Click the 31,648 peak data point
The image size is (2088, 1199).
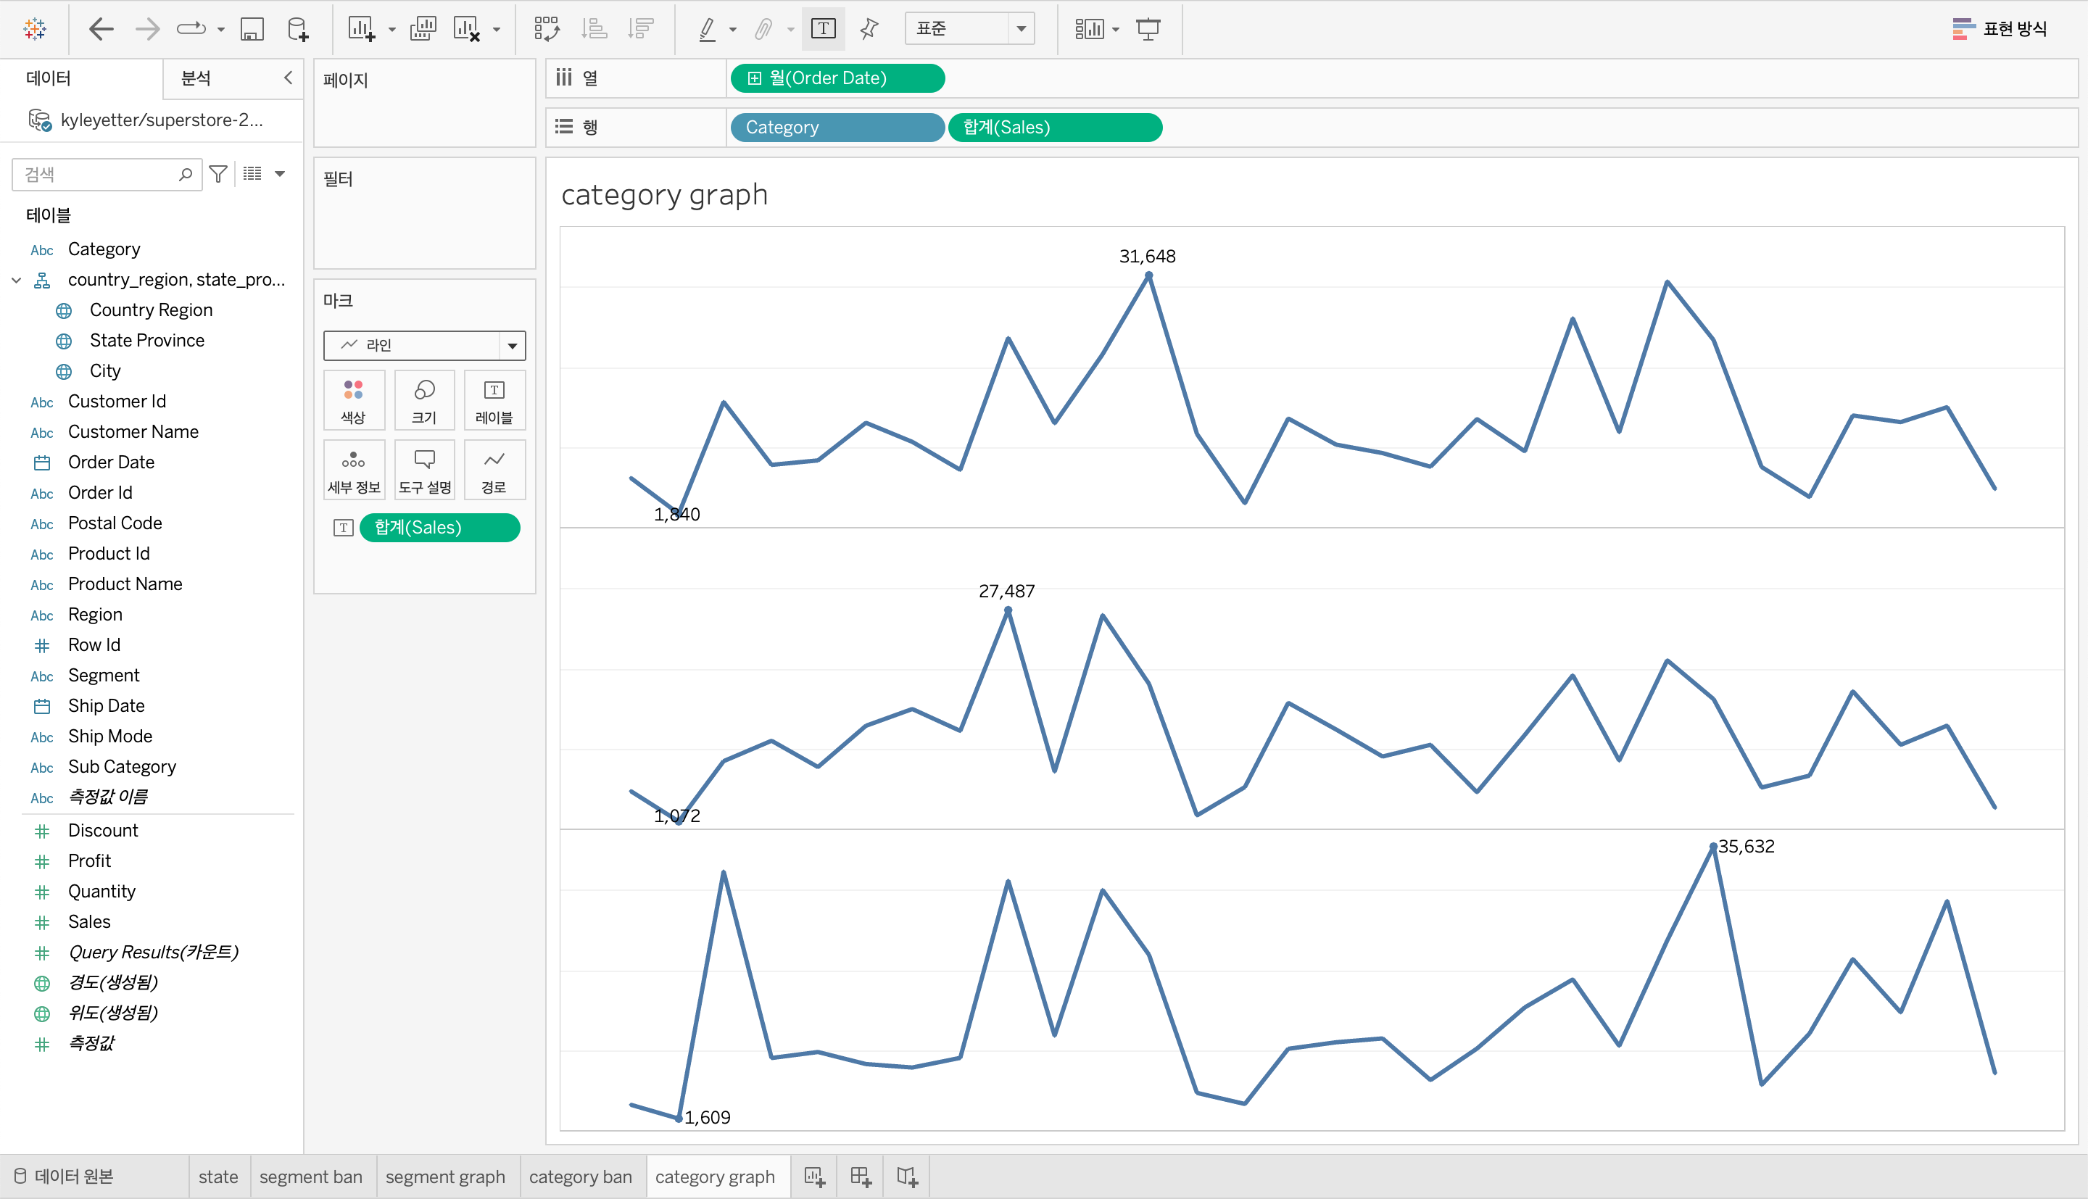click(x=1148, y=276)
